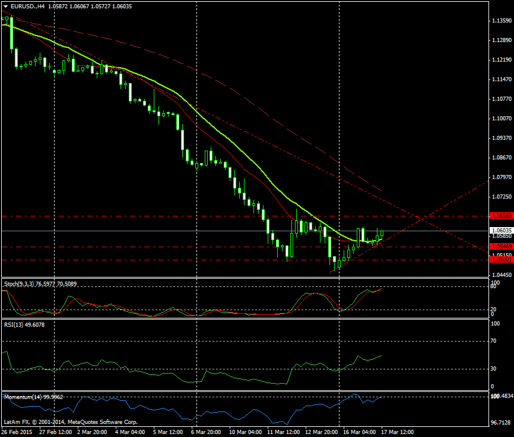Click the 1.13590 price scale value
Viewport: 514px width, 437px height.
click(501, 21)
